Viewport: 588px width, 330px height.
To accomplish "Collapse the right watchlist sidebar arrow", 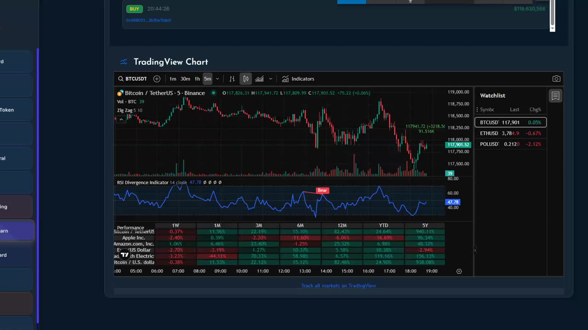I will point(475,250).
